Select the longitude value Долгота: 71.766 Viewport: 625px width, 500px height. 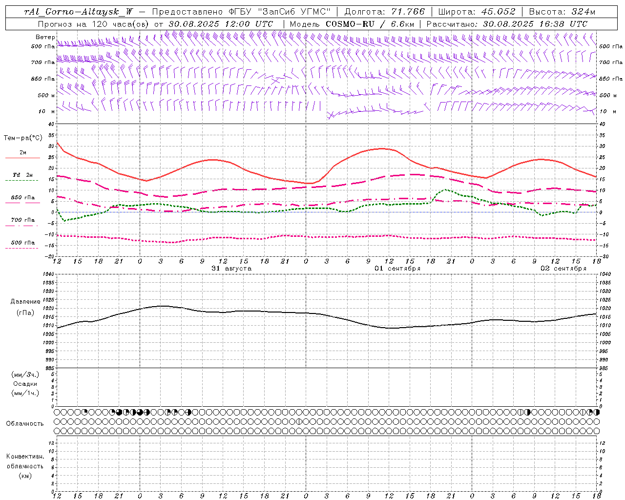pyautogui.click(x=385, y=12)
